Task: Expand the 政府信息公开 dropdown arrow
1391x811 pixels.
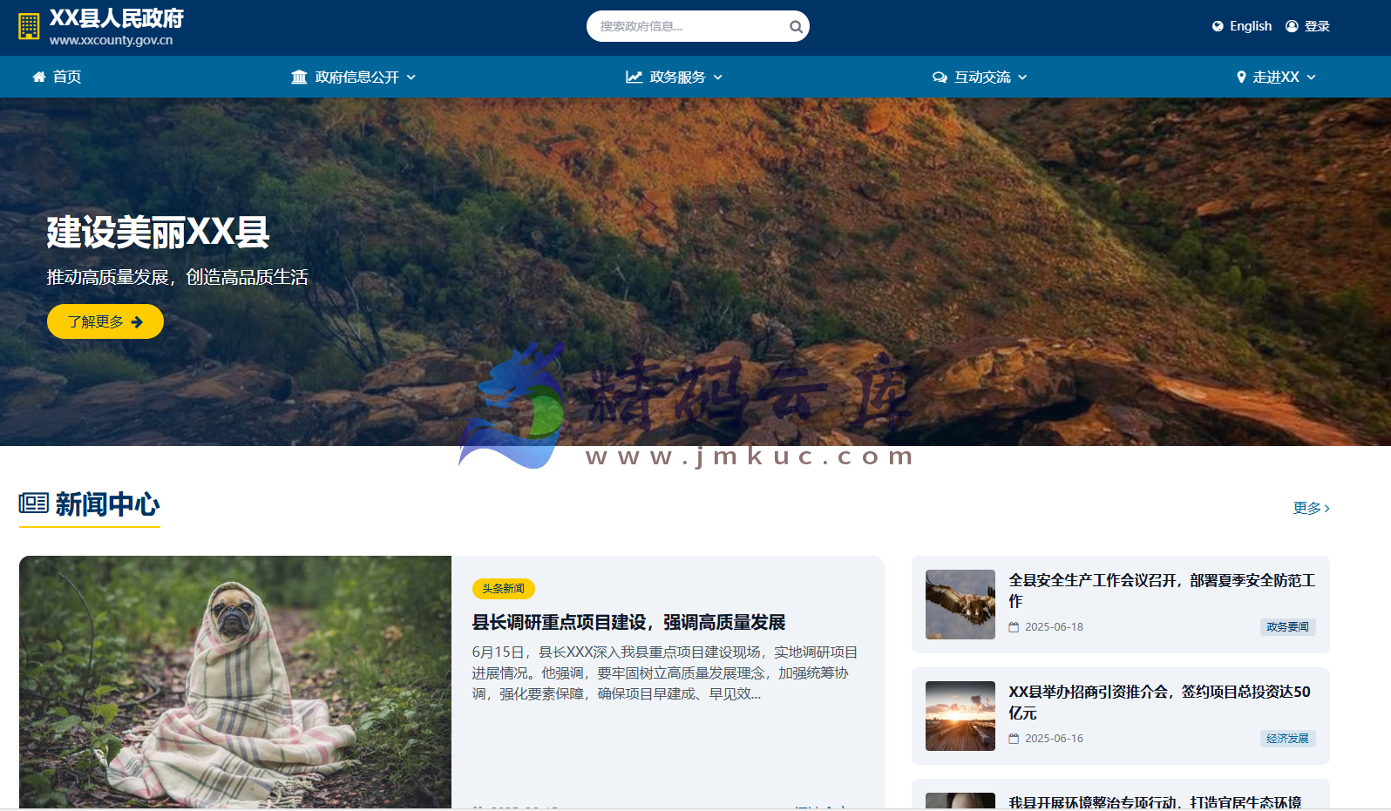Action: click(x=411, y=78)
